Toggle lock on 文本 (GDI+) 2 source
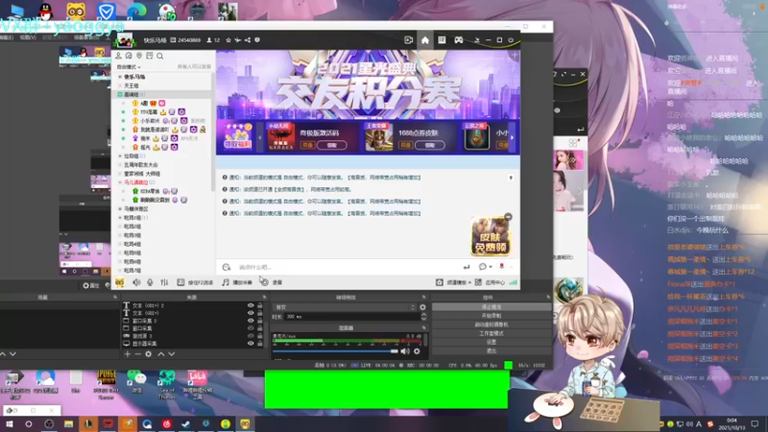 click(x=260, y=305)
